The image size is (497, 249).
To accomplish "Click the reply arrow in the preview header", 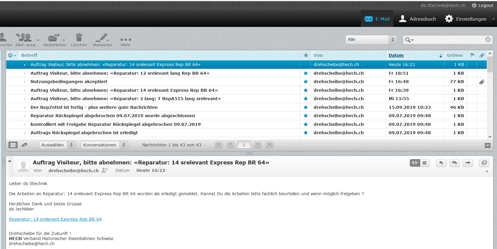I will coord(441,163).
